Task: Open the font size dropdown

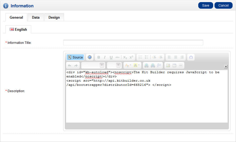Action: click(114, 65)
